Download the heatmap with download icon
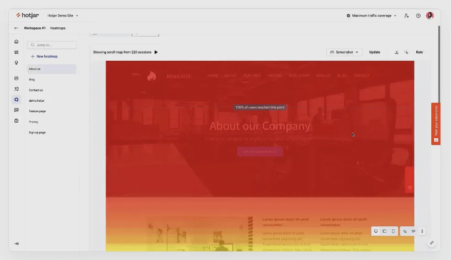 [397, 52]
